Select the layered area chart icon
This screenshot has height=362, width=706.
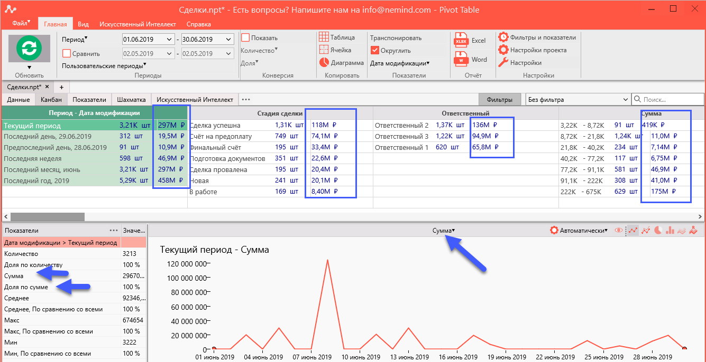(682, 231)
